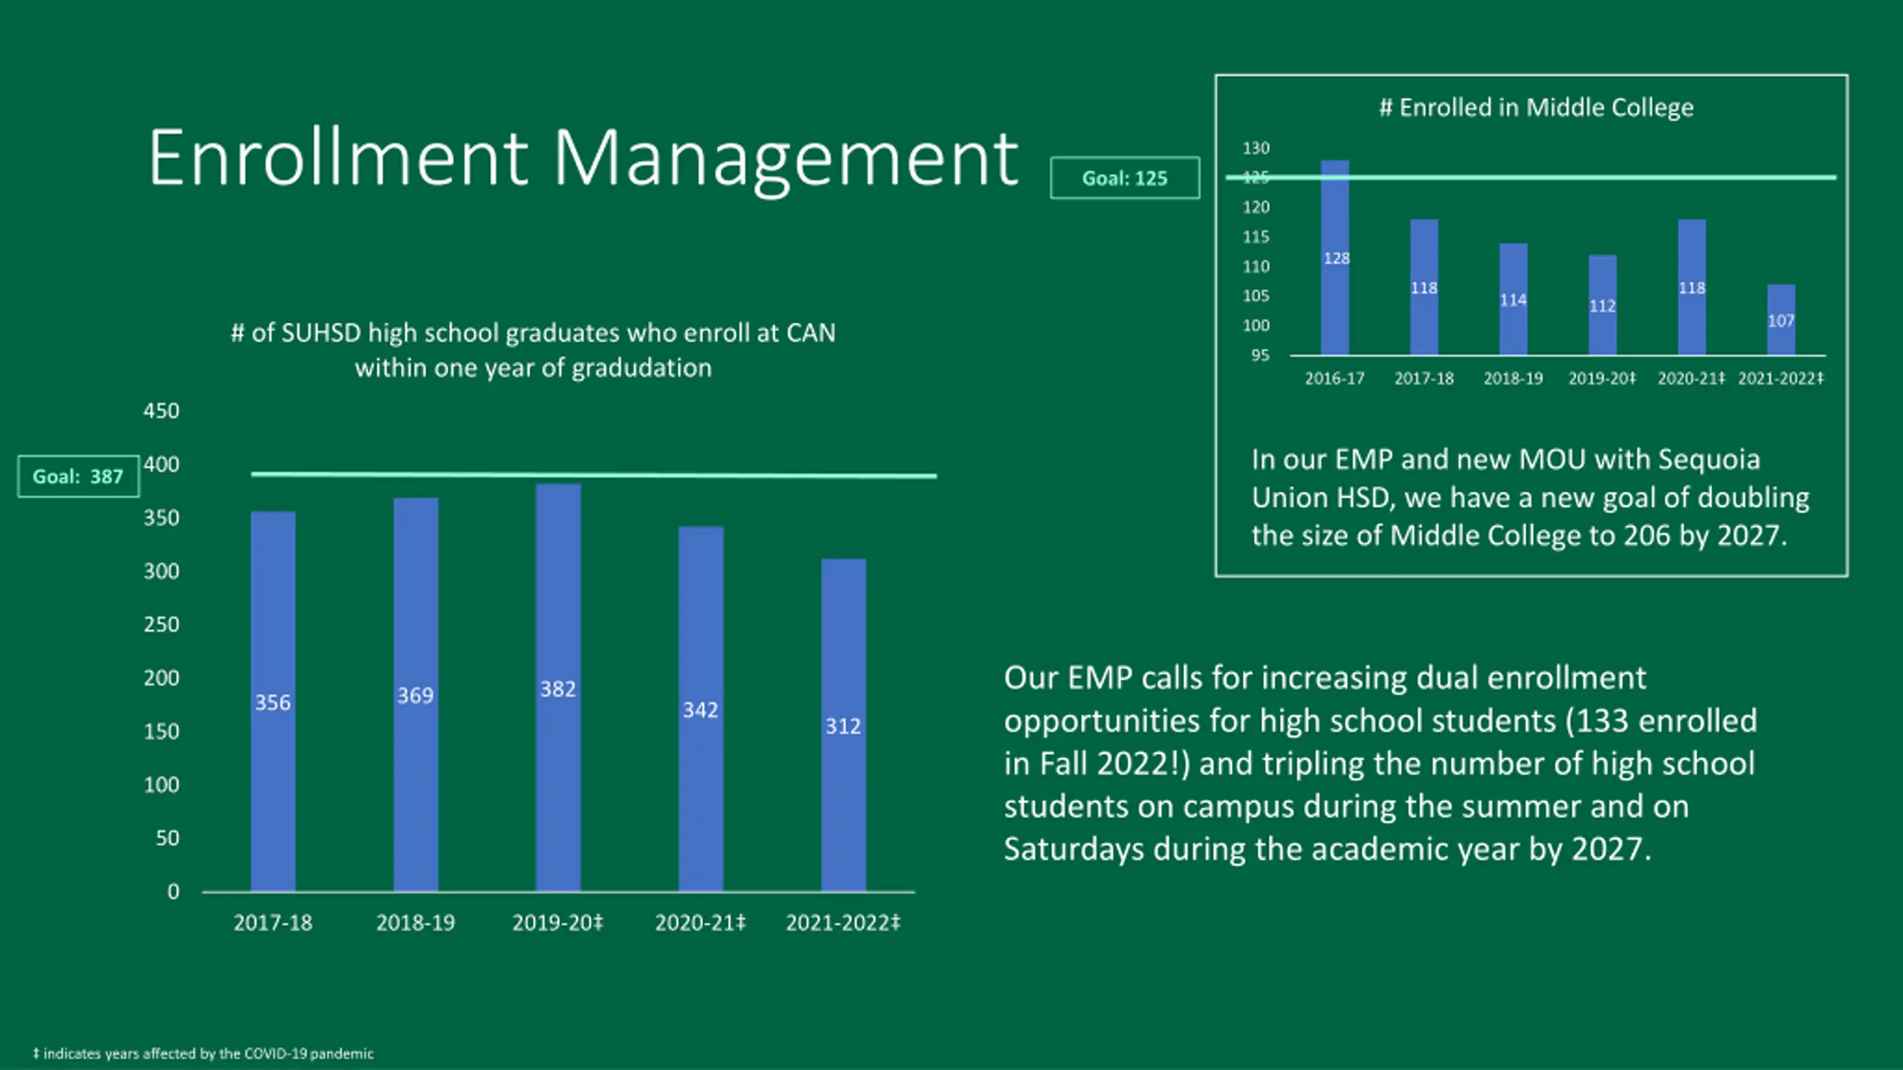The height and width of the screenshot is (1070, 1903).
Task: Click the 2018-19 bar labeled 369
Action: coord(416,694)
